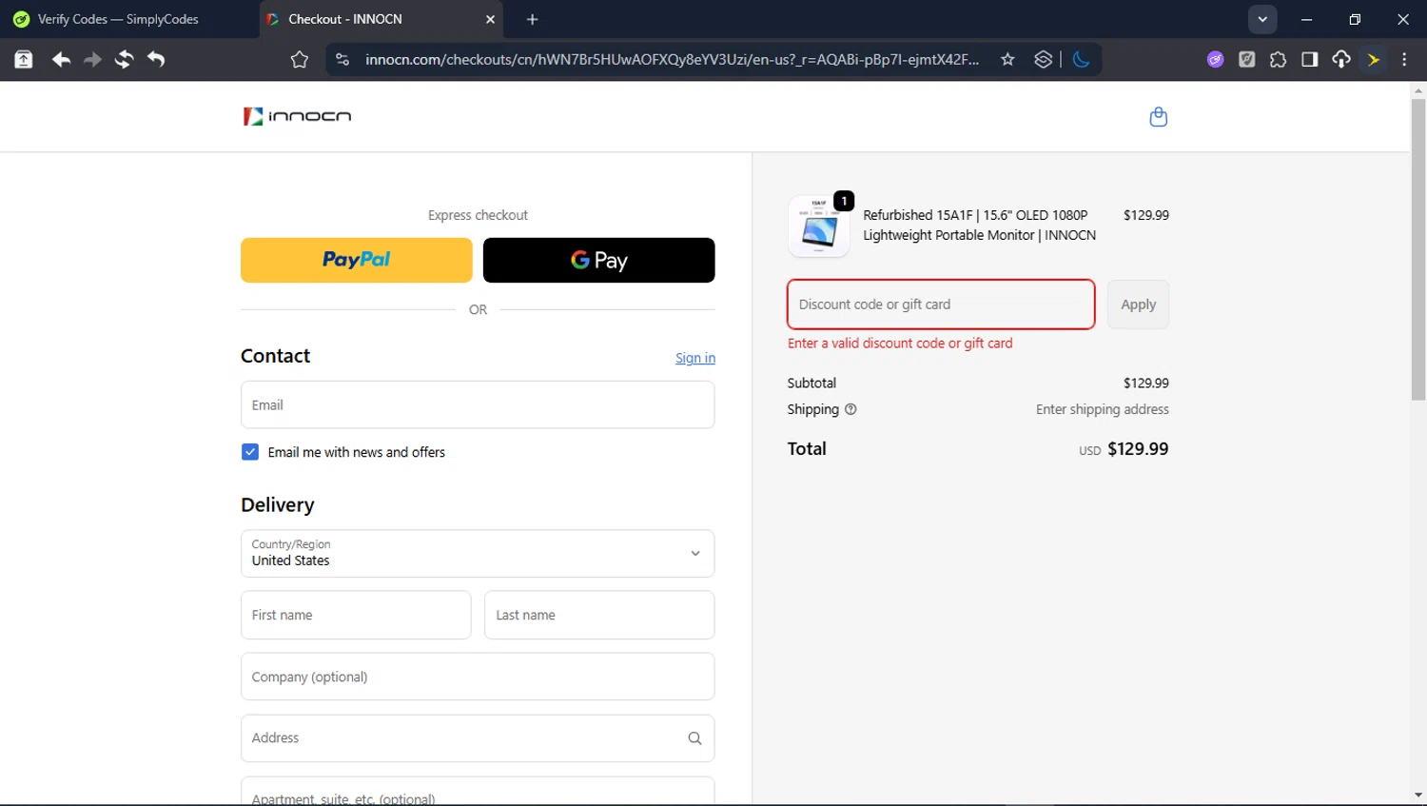
Task: Click the cloud upload icon in toolbar
Action: tap(1341, 60)
